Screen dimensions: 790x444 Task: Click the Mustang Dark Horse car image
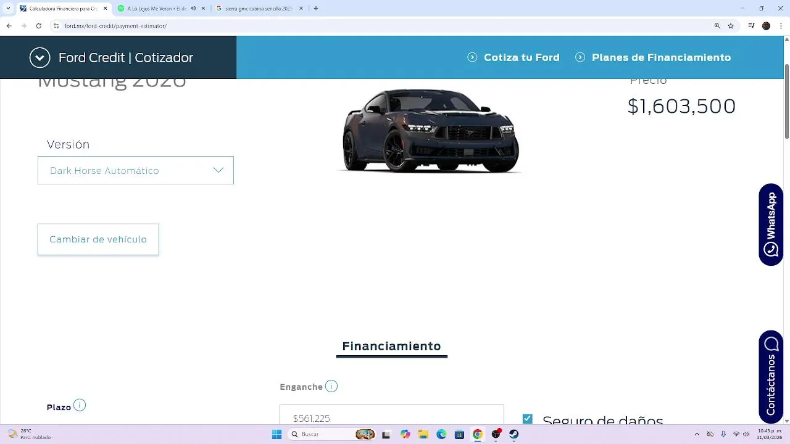coord(430,131)
